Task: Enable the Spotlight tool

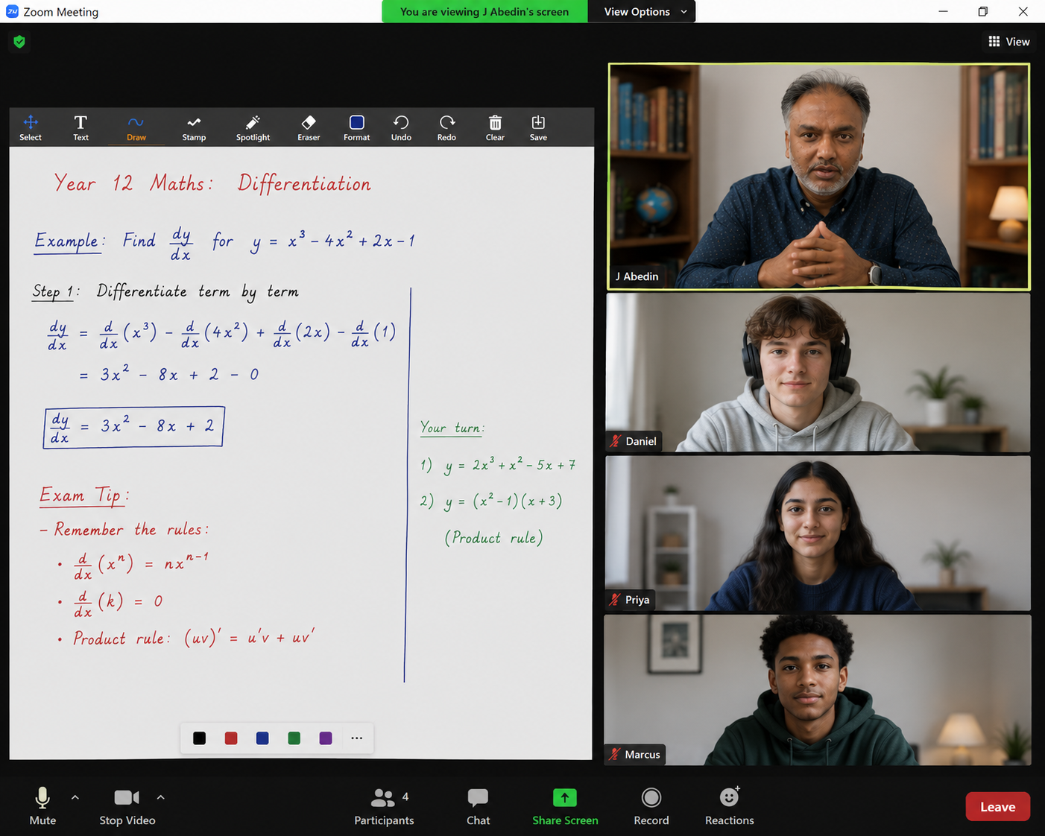Action: coord(253,127)
